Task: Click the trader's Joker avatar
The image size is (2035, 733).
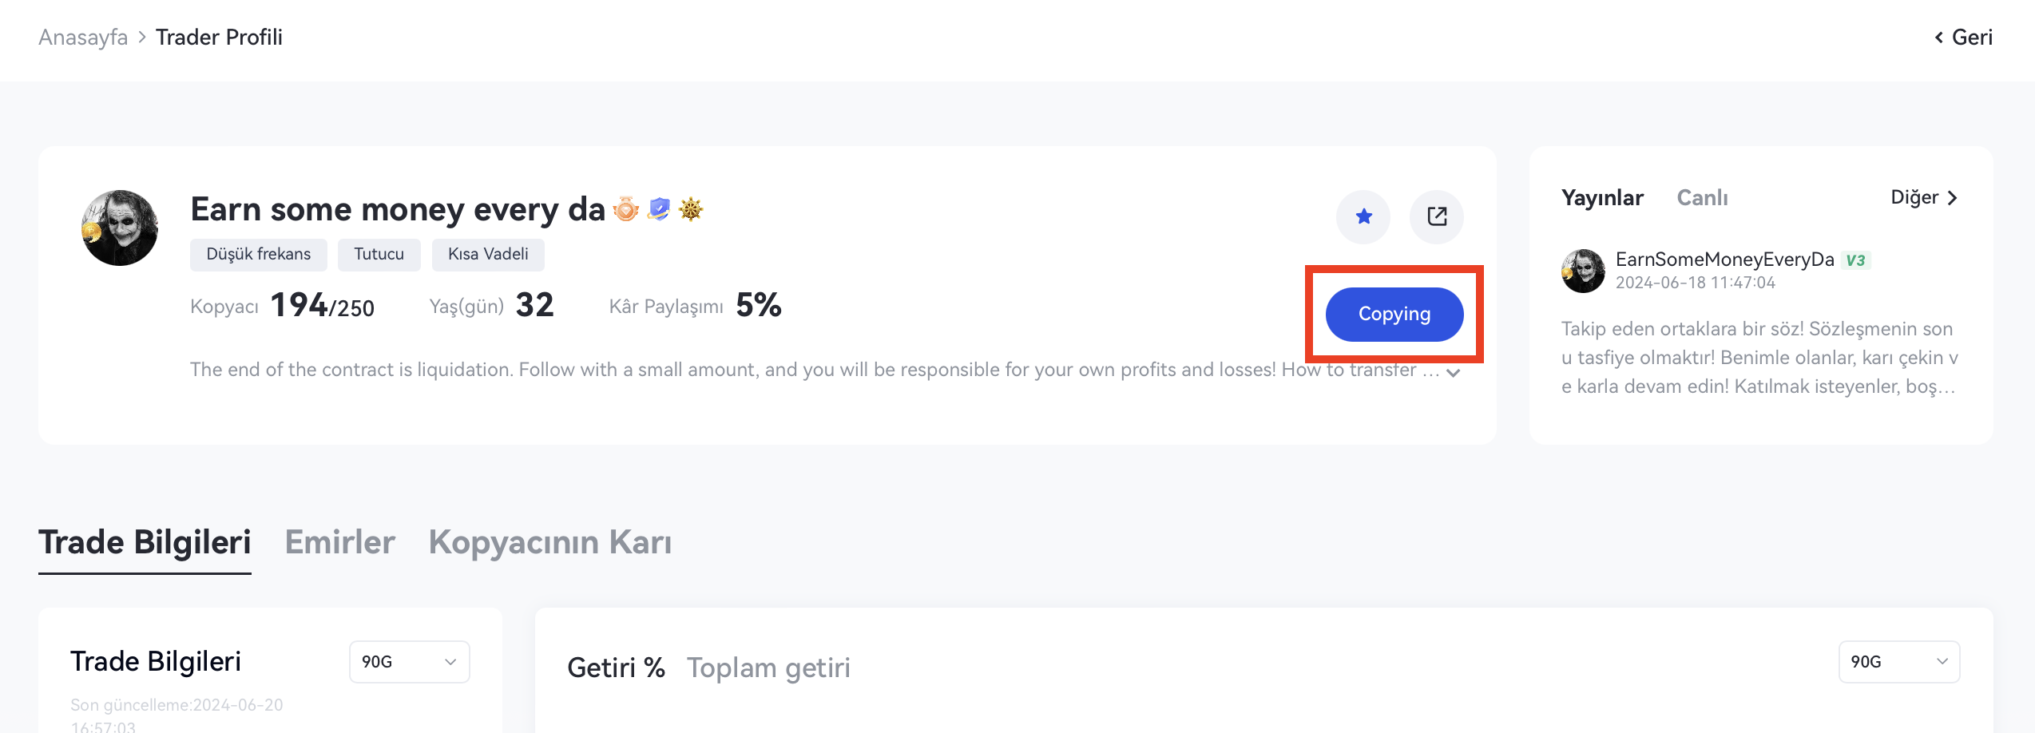Action: [120, 228]
